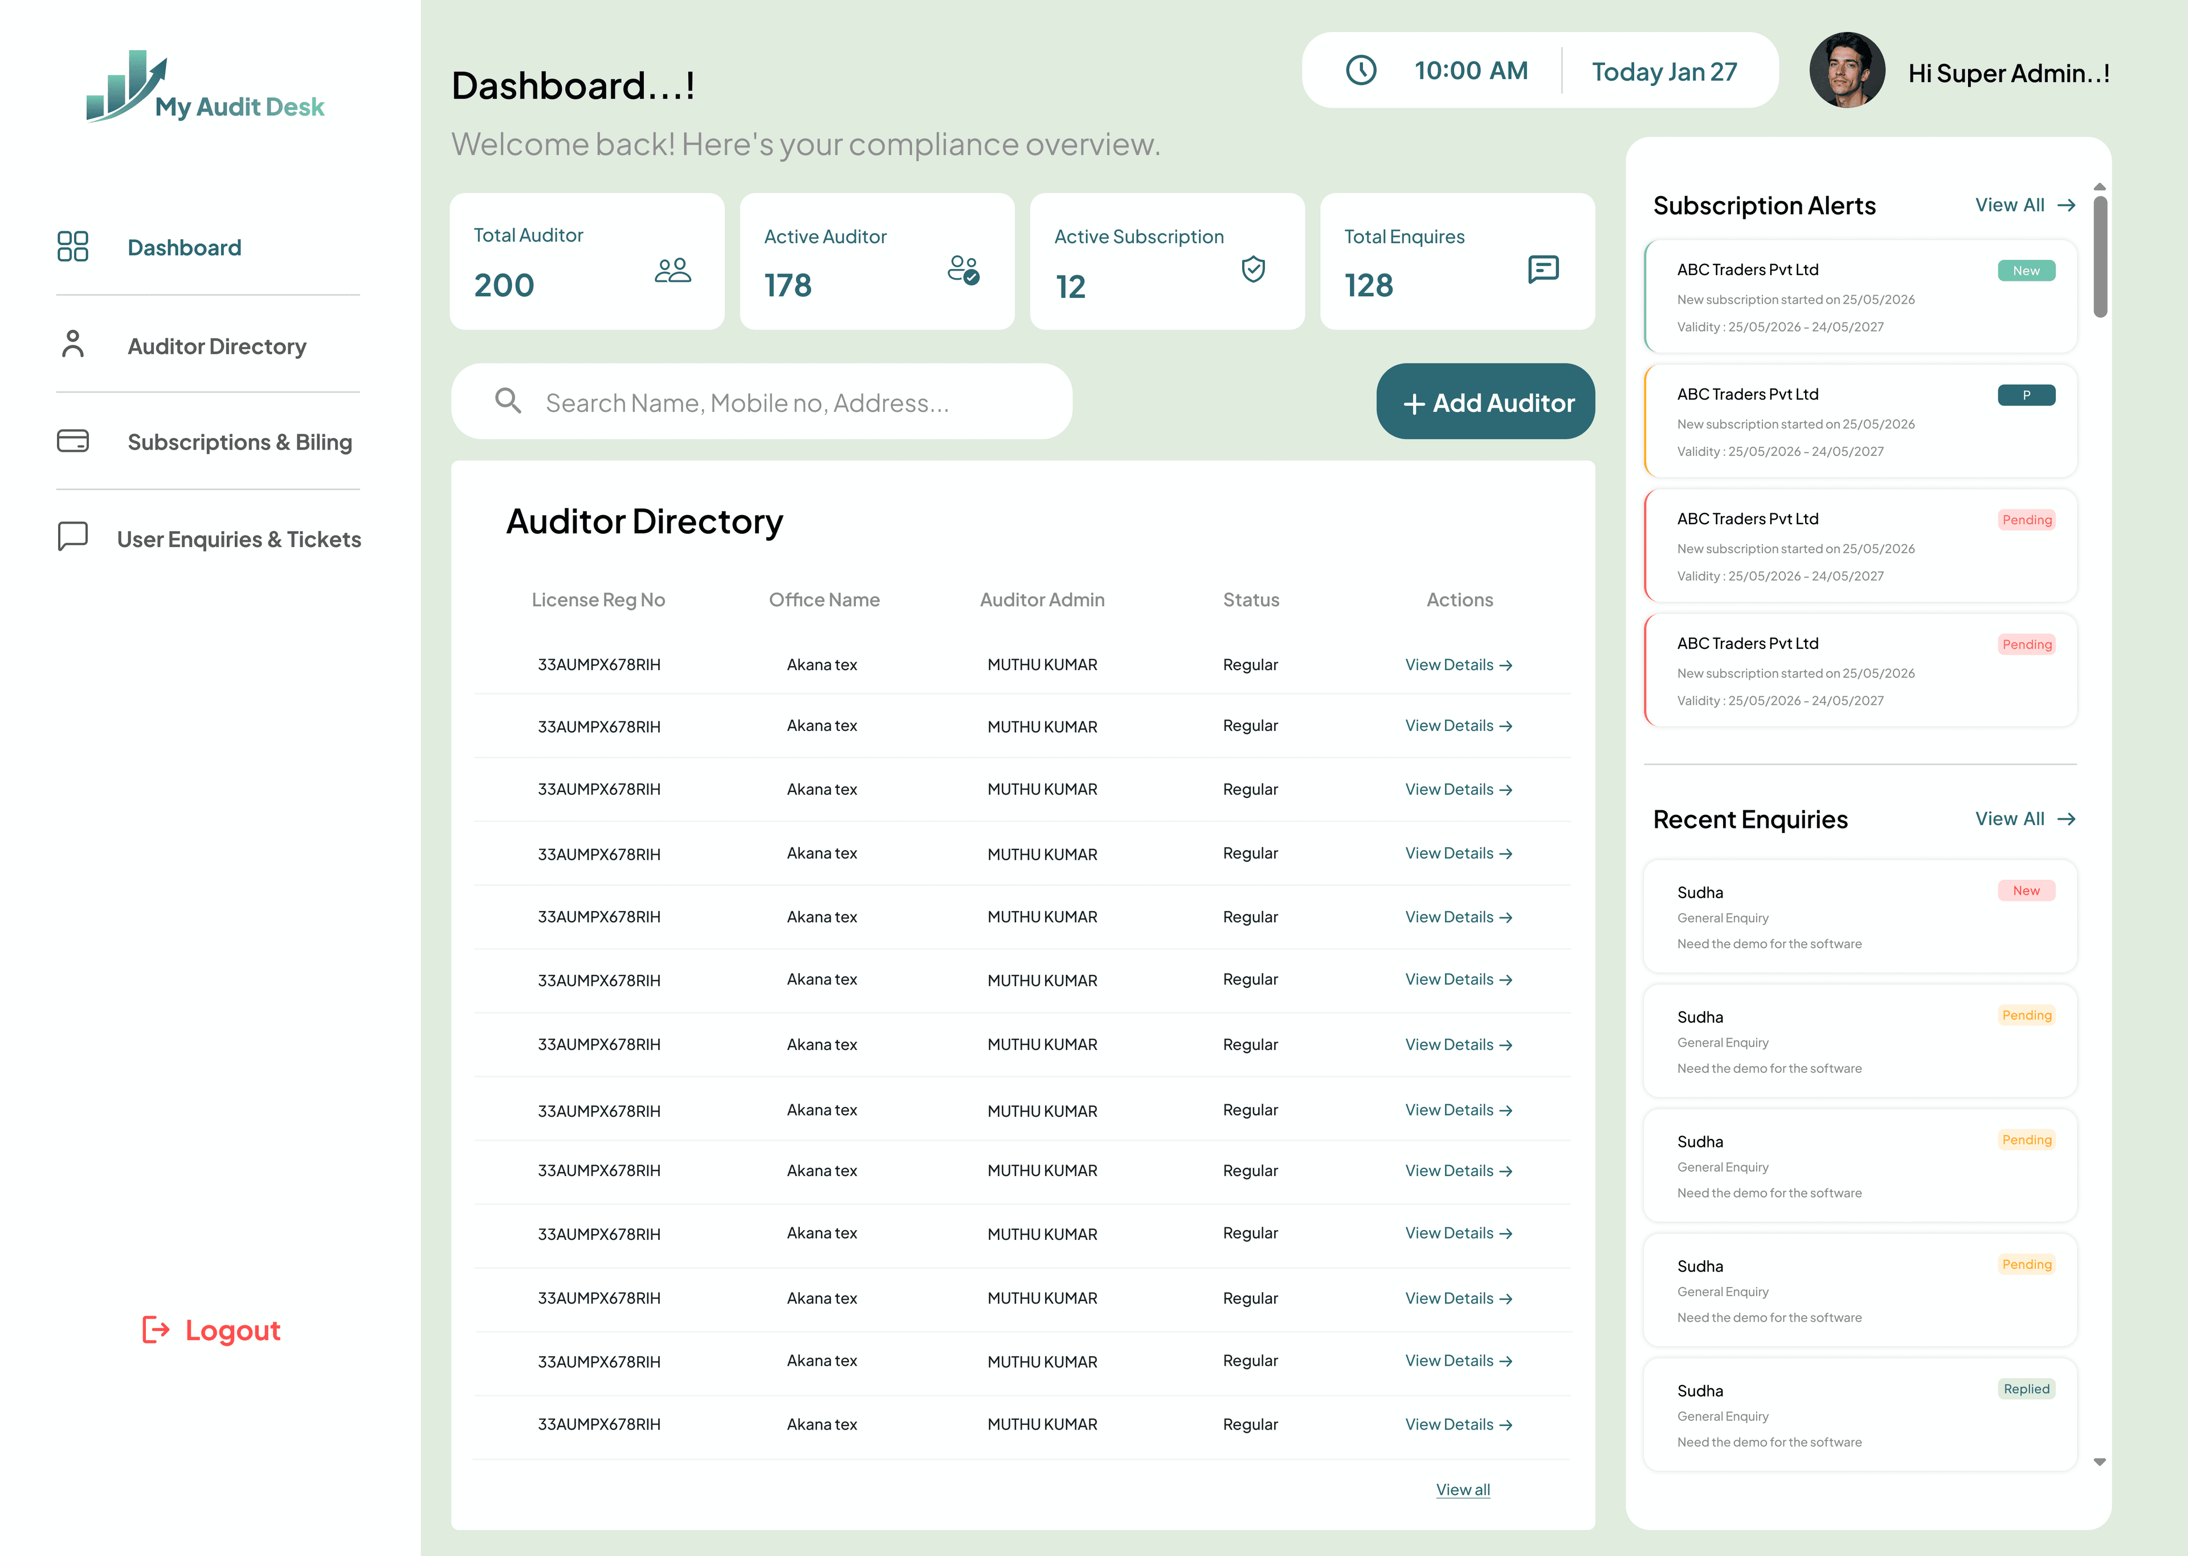Click the Active Auditor verified users icon
Image resolution: width=2188 pixels, height=1556 pixels.
pyautogui.click(x=964, y=270)
